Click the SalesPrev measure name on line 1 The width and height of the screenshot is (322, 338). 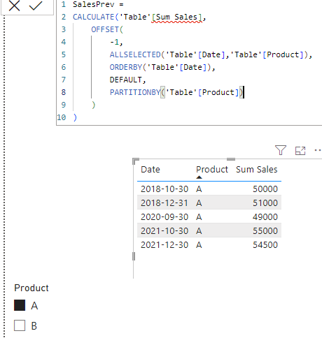click(x=93, y=4)
